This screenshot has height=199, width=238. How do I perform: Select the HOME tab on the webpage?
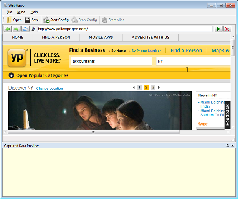pyautogui.click(x=18, y=38)
